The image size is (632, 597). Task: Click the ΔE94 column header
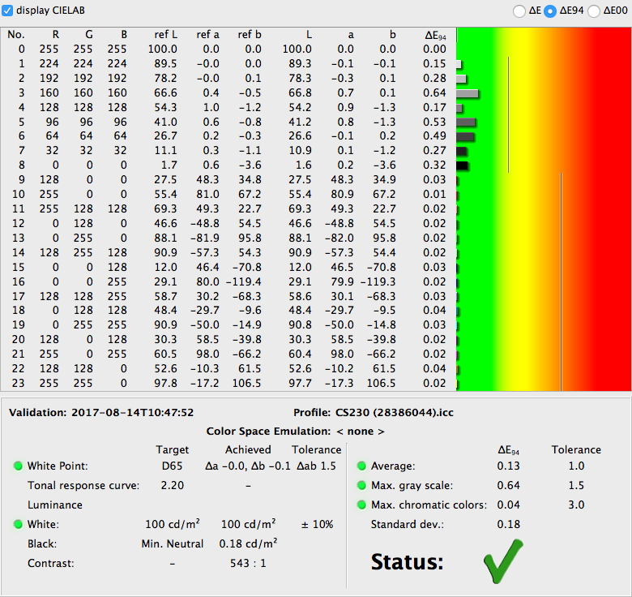(435, 36)
